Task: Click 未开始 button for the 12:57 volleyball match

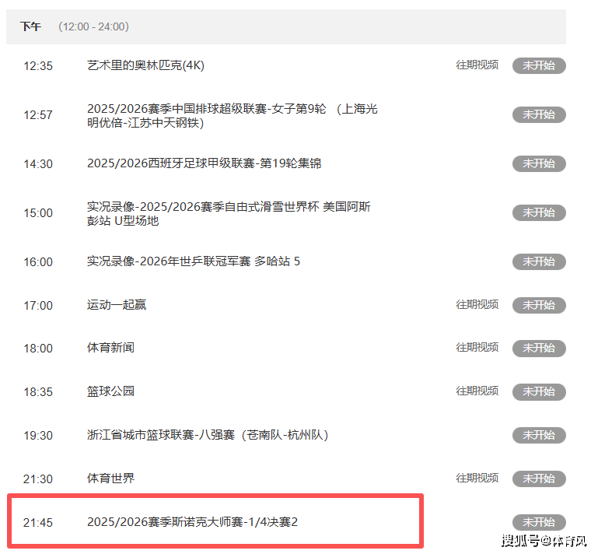Action: (538, 115)
